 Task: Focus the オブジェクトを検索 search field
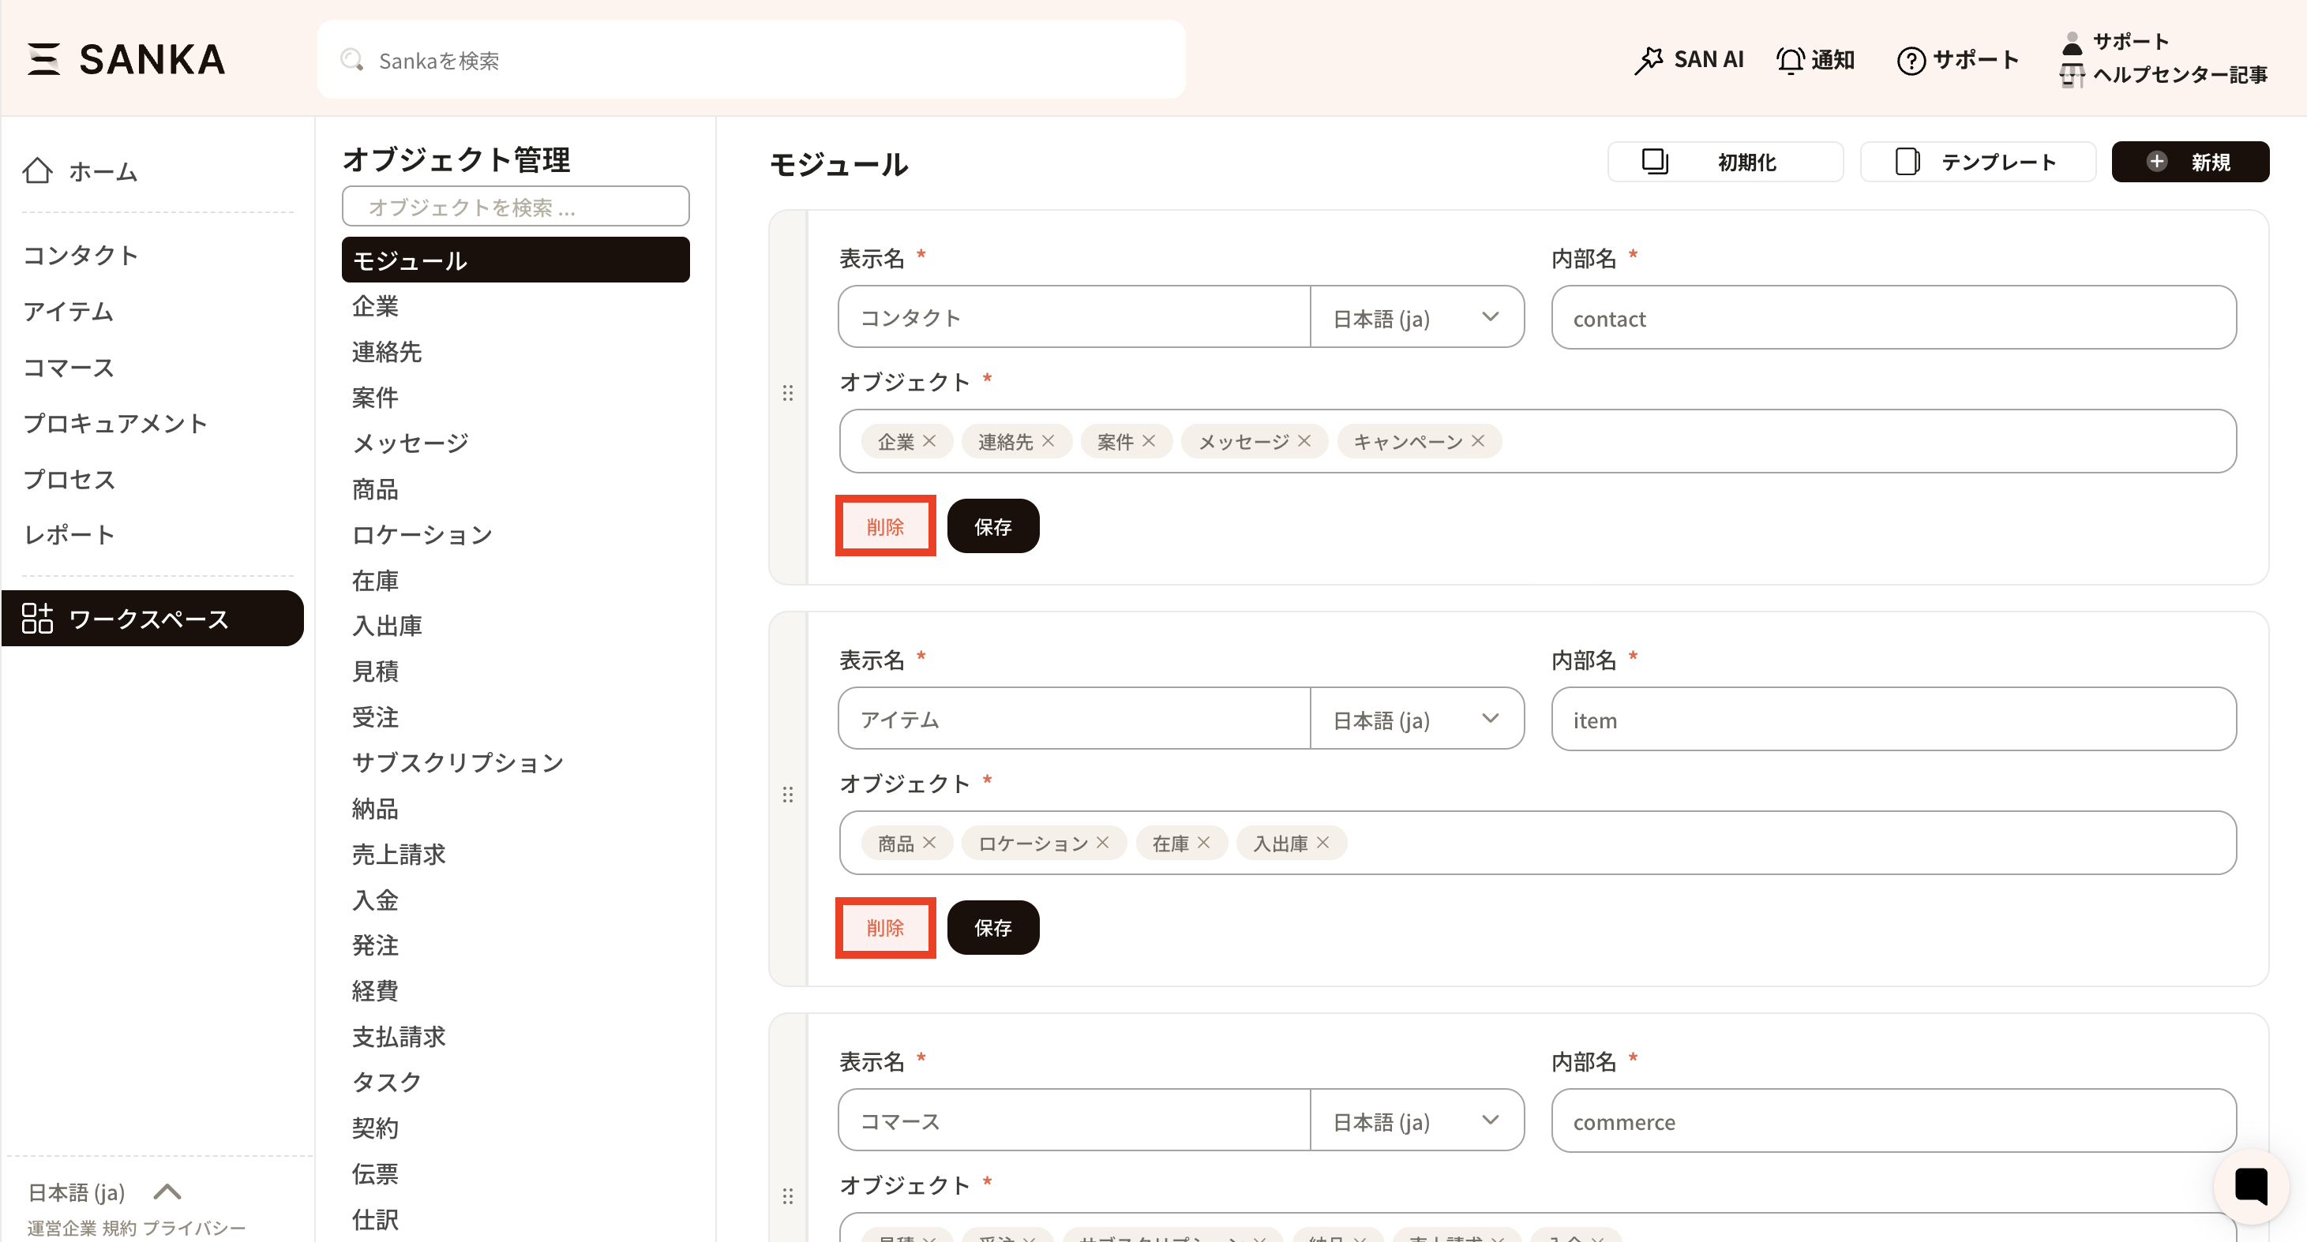515,207
